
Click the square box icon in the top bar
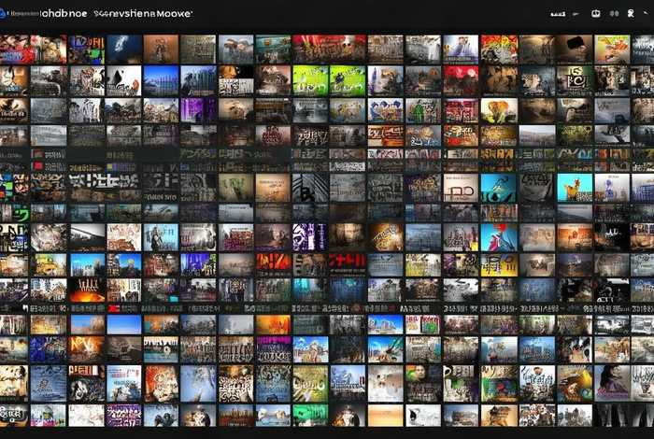597,15
